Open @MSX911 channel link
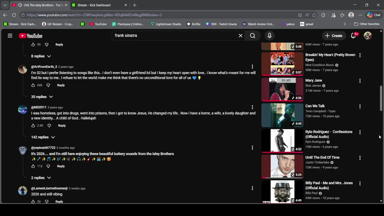The width and height of the screenshot is (384, 216). coord(39,107)
